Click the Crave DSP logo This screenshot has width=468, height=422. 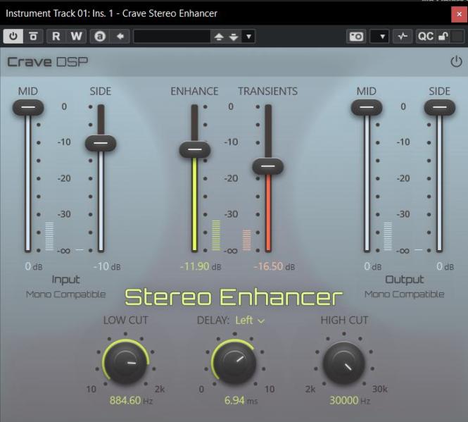click(47, 62)
